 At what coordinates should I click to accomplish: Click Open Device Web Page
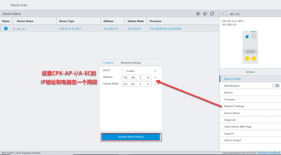click(x=250, y=127)
